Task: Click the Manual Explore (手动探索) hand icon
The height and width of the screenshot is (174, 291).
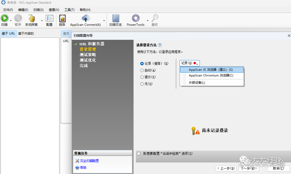Action: pos(32,18)
